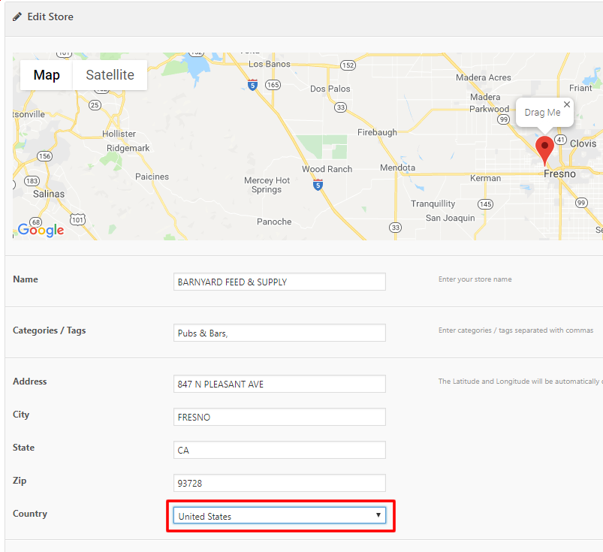Click the Highway 68 shield icon
Screen dimensions: 603x552
36,222
